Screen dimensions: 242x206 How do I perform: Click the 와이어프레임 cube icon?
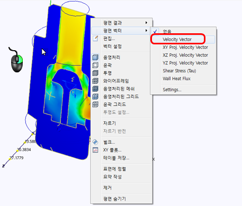pos(95,81)
